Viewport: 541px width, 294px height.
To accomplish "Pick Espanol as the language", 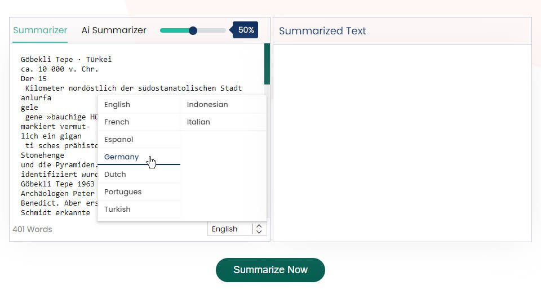I will tap(139, 140).
